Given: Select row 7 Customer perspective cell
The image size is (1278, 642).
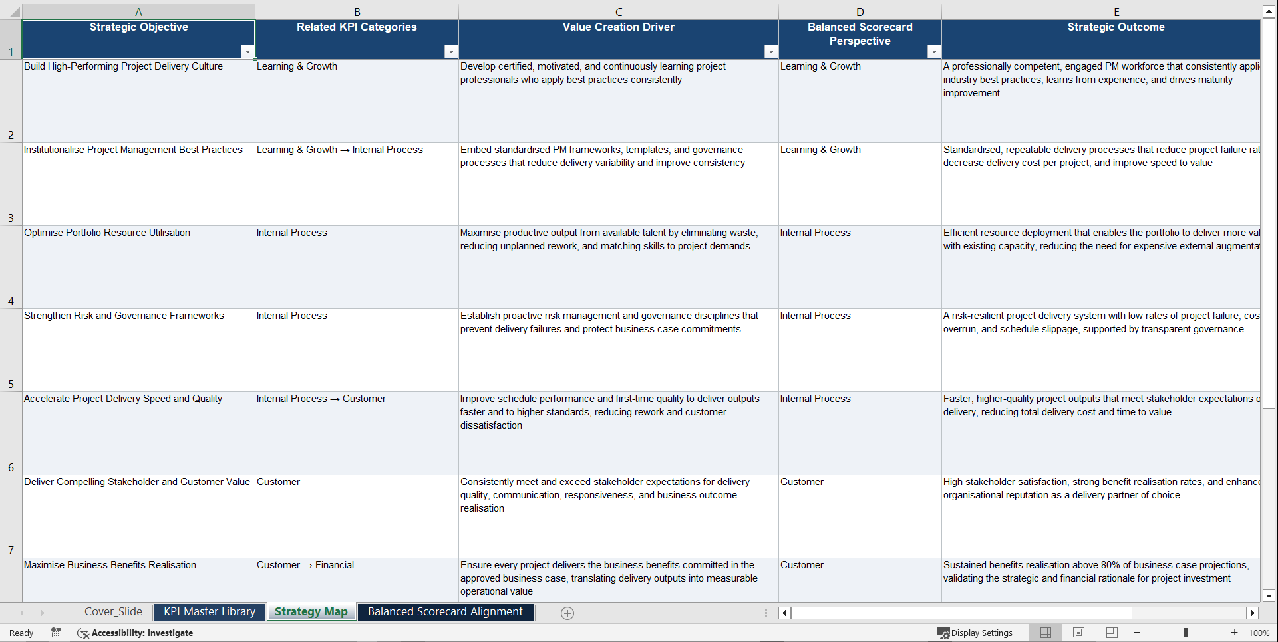Looking at the screenshot, I should 860,516.
